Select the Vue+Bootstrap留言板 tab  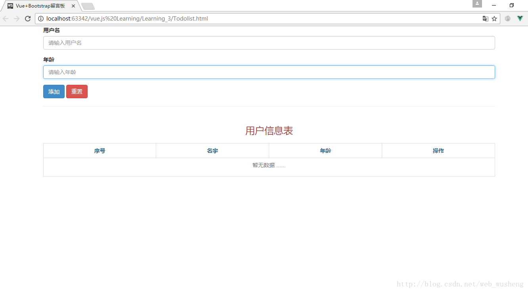(x=40, y=6)
